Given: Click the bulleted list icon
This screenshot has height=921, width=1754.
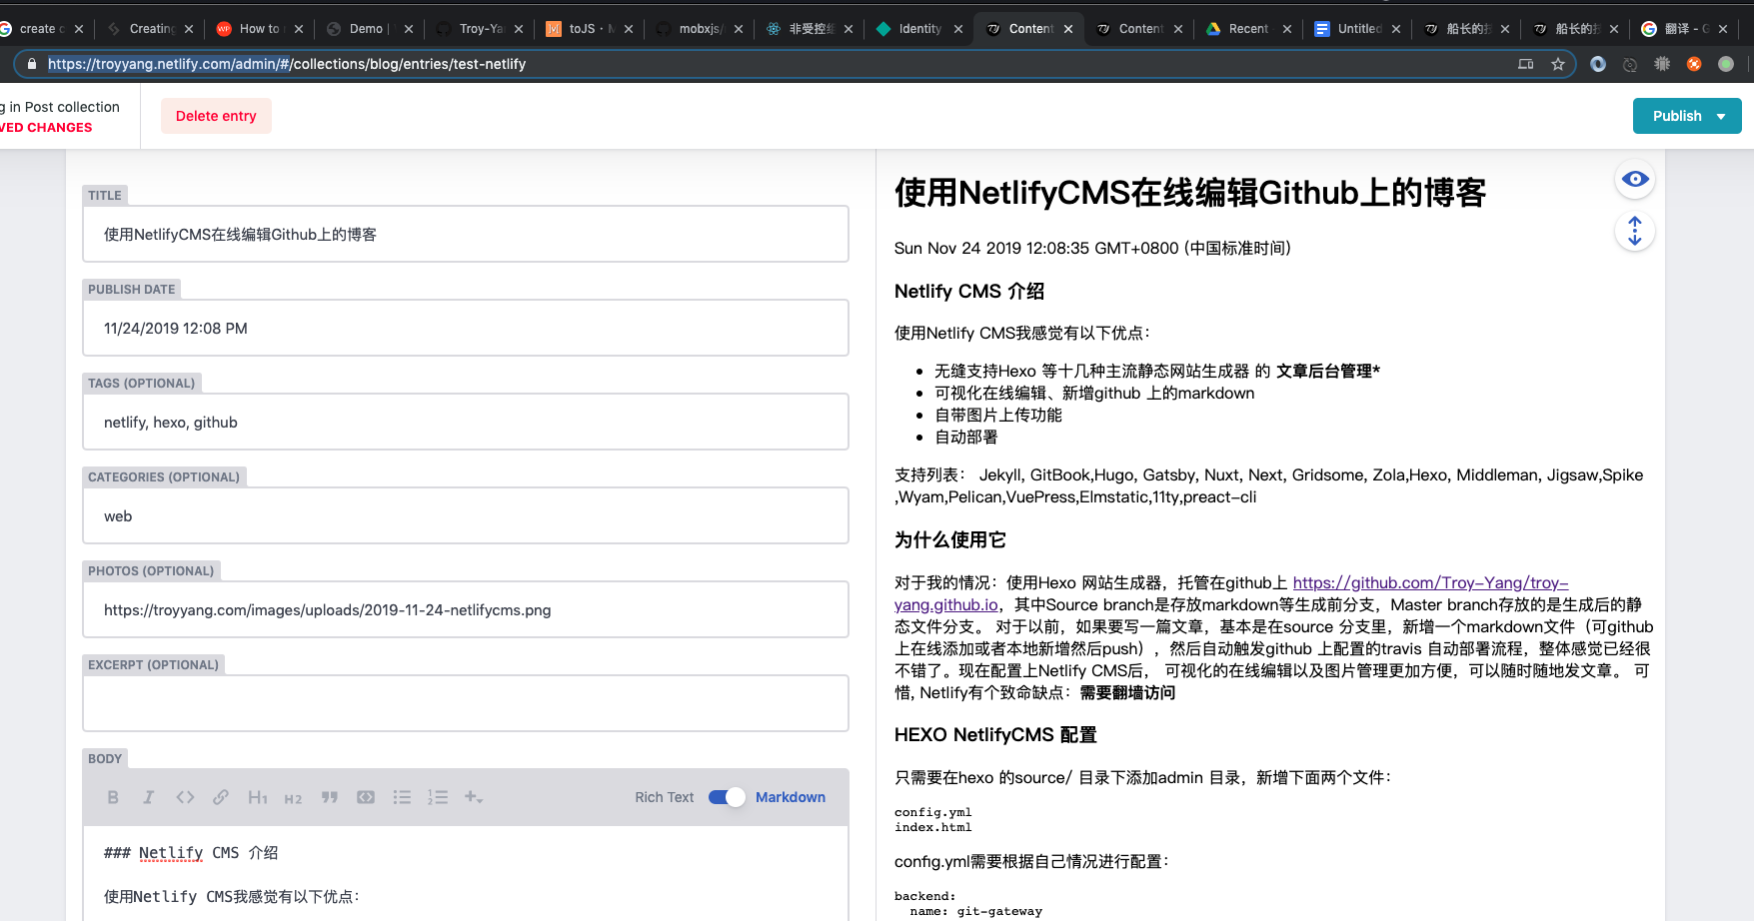Looking at the screenshot, I should [x=402, y=797].
